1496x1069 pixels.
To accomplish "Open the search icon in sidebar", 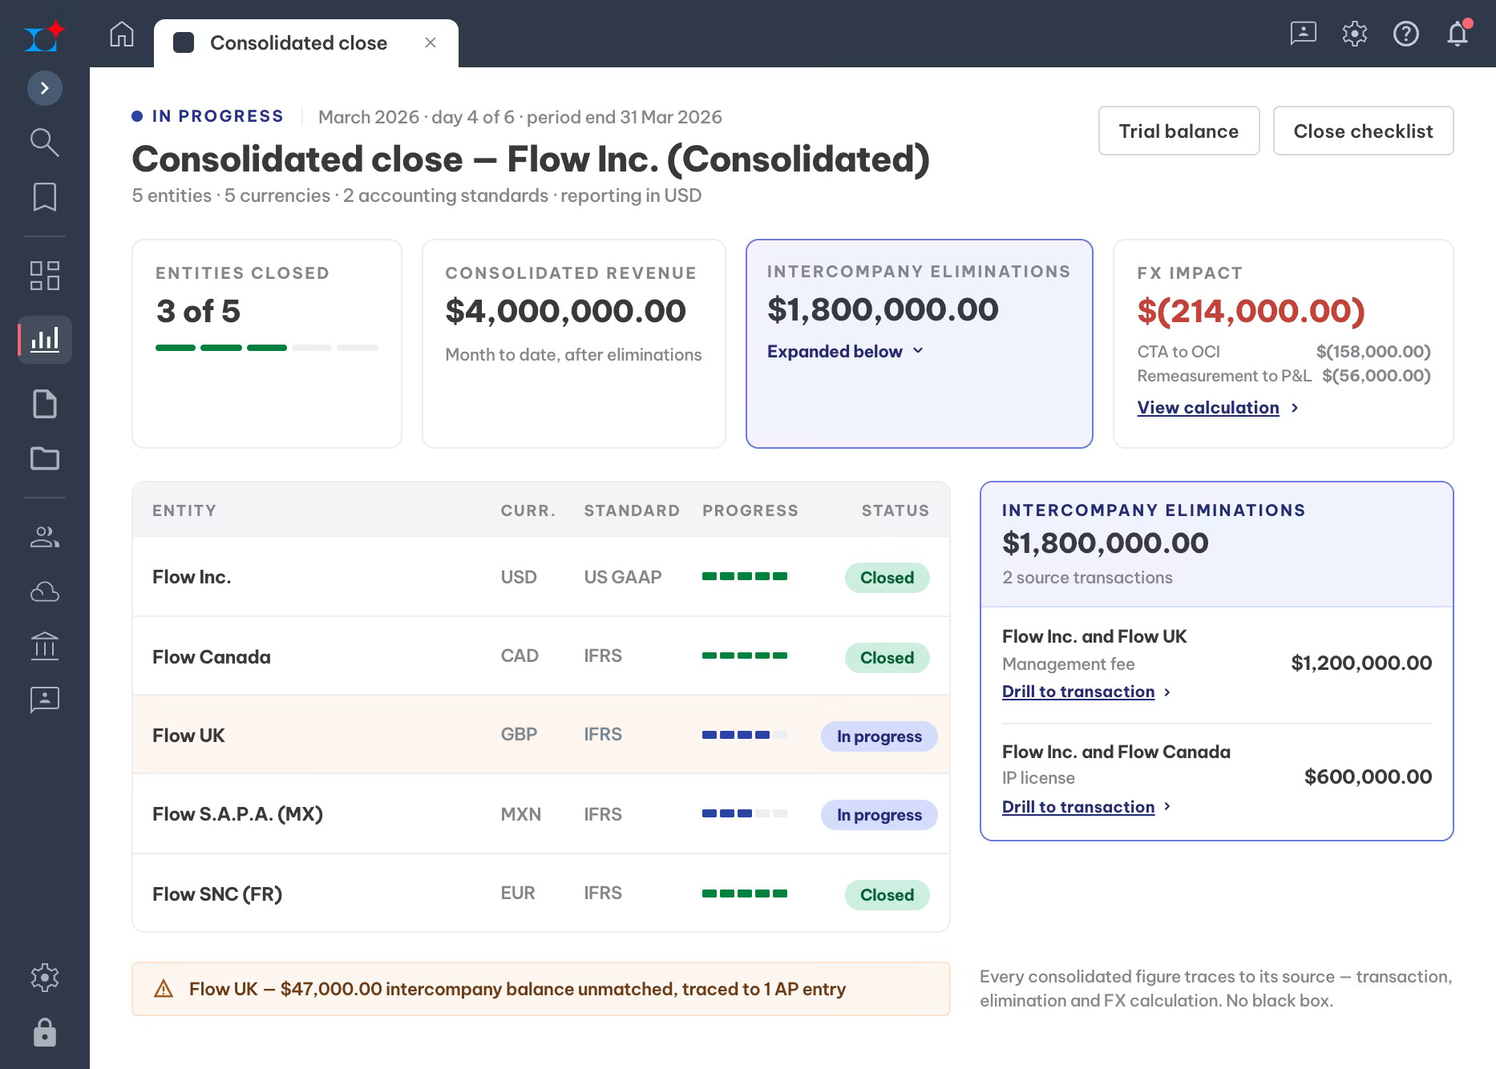I will pyautogui.click(x=45, y=143).
